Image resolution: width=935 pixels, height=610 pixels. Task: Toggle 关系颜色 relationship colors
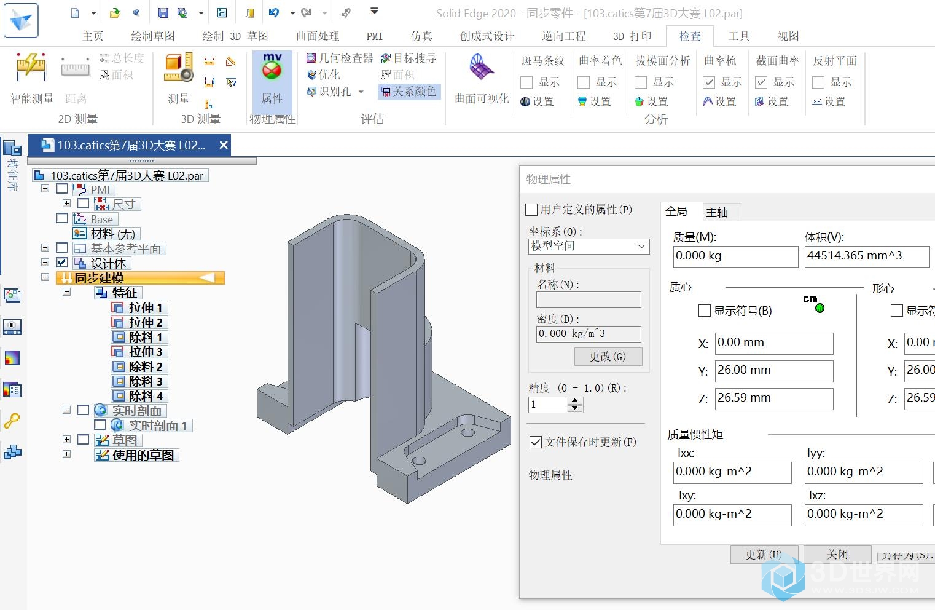point(409,92)
